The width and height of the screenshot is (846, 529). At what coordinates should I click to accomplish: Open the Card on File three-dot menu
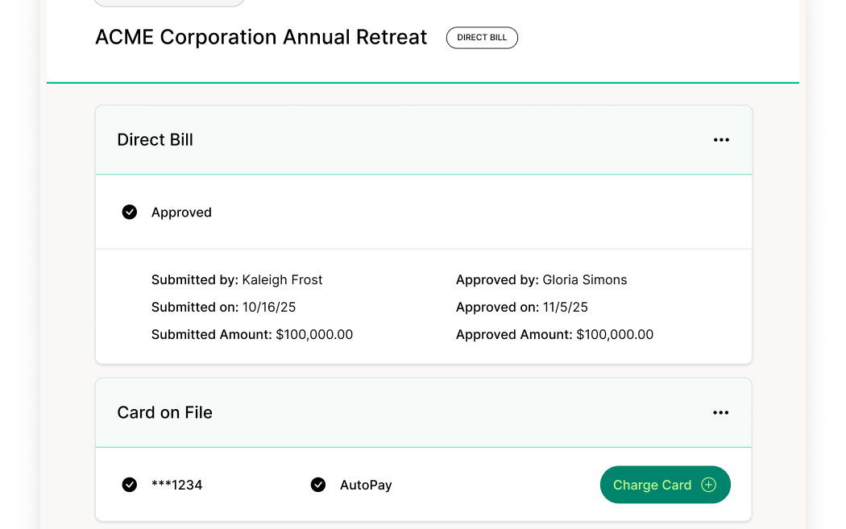tap(721, 413)
